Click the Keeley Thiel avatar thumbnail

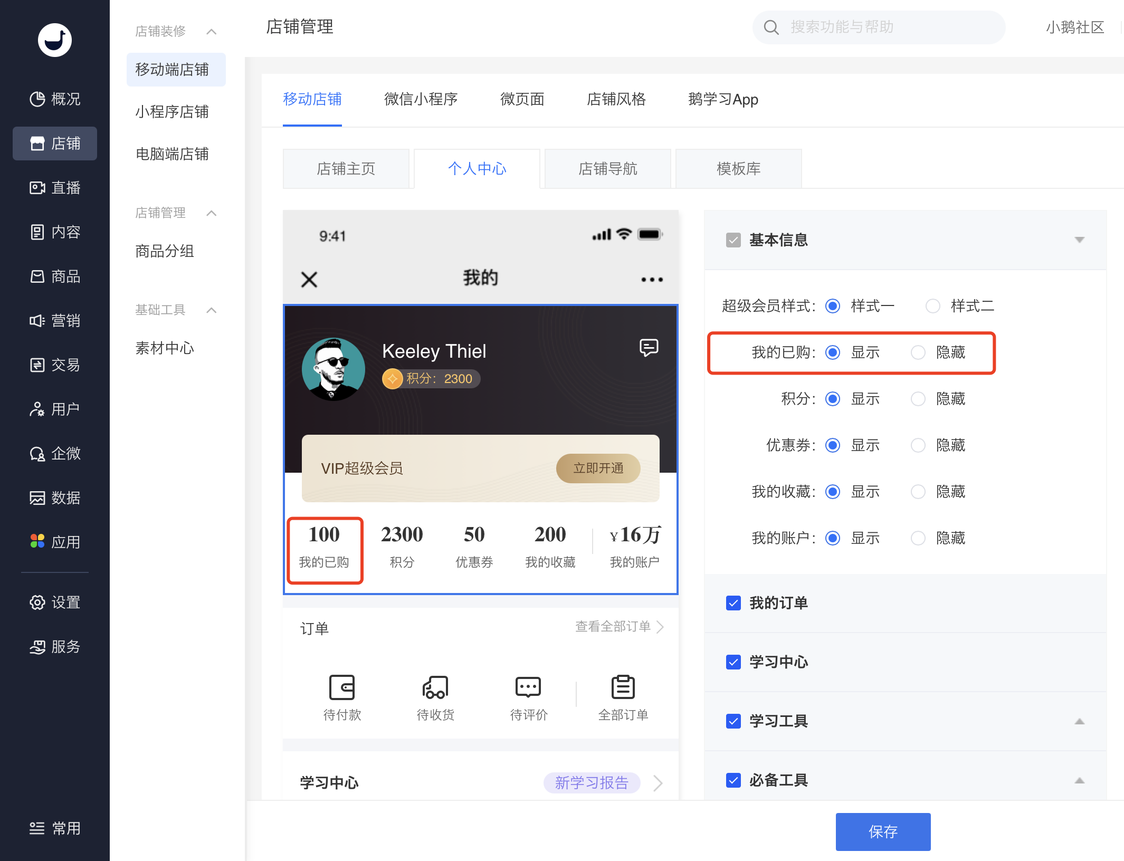(x=334, y=369)
